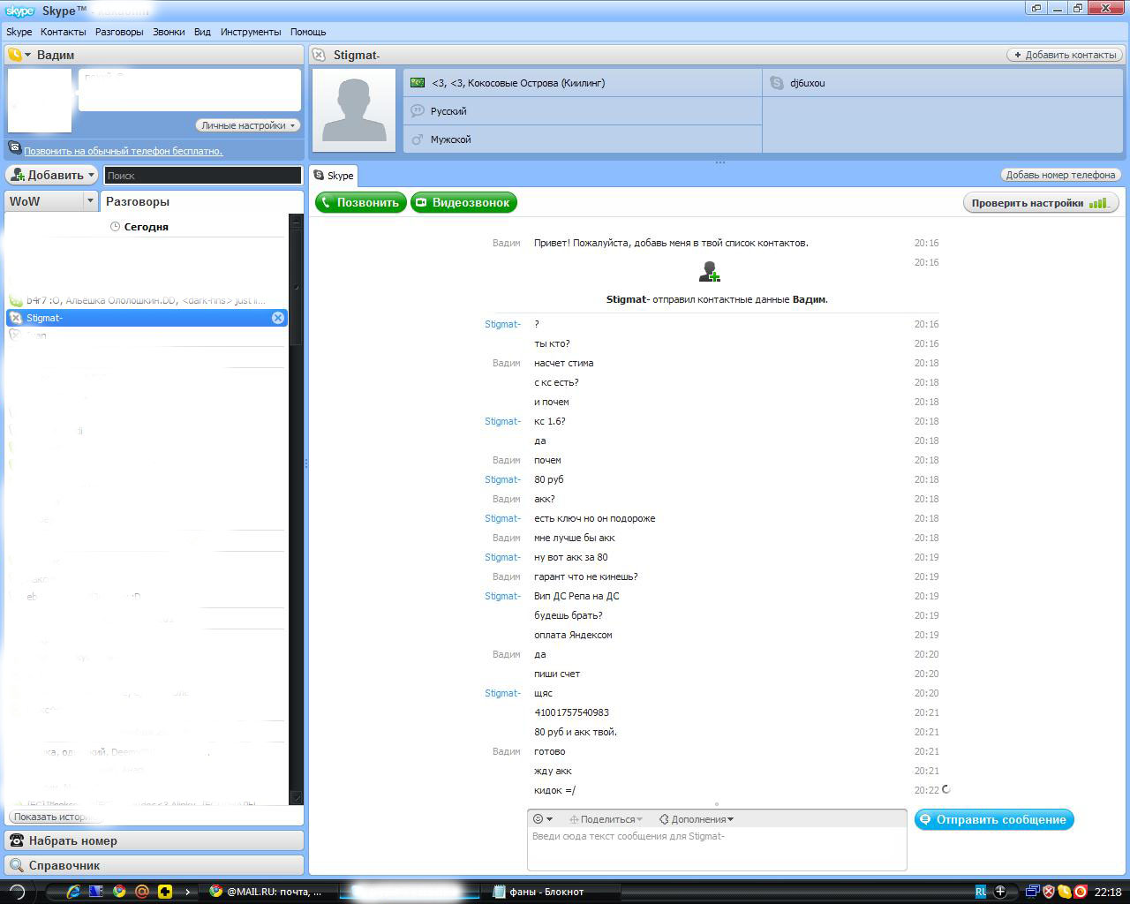
Task: Click the Cocos Islands flag icon
Action: (418, 82)
